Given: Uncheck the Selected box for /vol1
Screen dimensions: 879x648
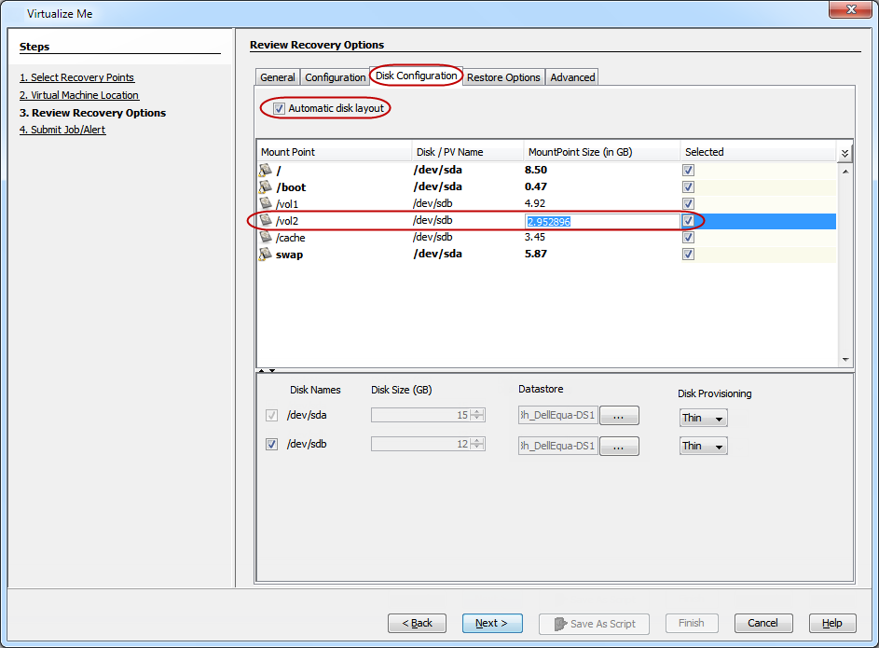Looking at the screenshot, I should [x=688, y=204].
